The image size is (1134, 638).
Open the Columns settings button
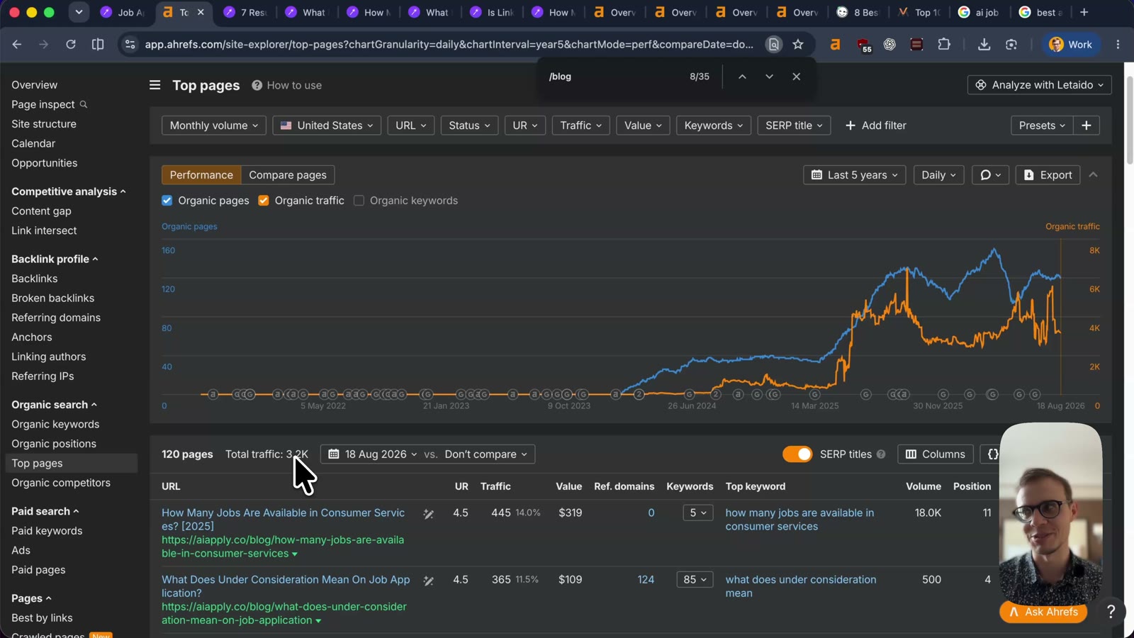(936, 454)
